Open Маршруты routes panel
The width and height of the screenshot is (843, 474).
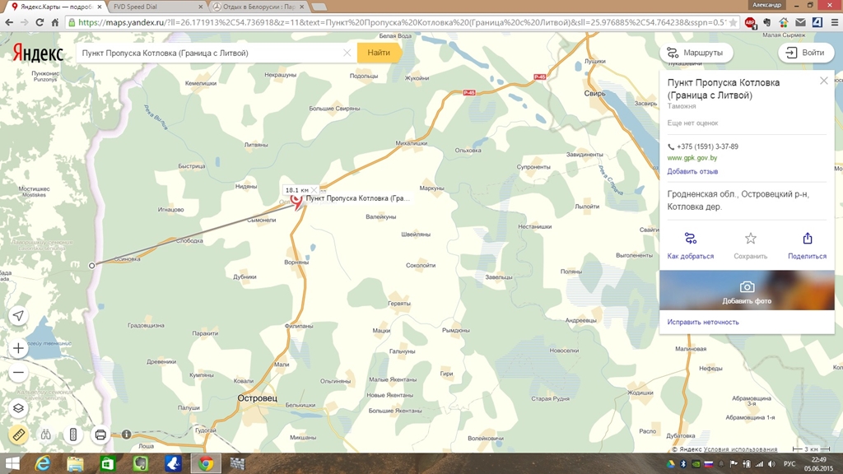[x=696, y=53]
